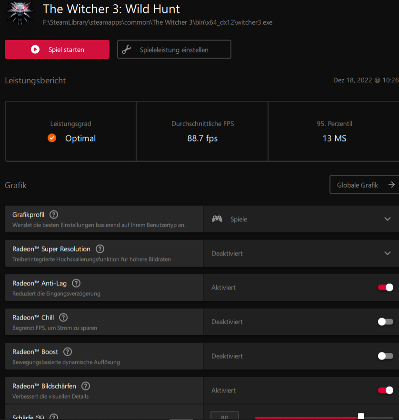
Task: Click the 95. Perzentil label
Action: click(x=334, y=124)
